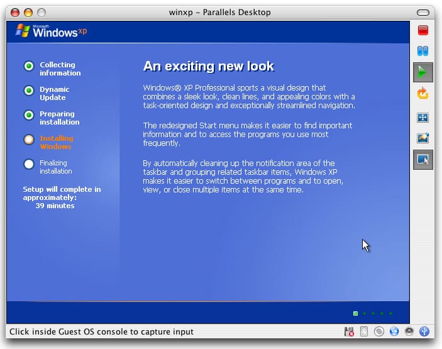Image resolution: width=442 pixels, height=349 pixels.
Task: Click the green square setup progress indicator
Action: [356, 313]
